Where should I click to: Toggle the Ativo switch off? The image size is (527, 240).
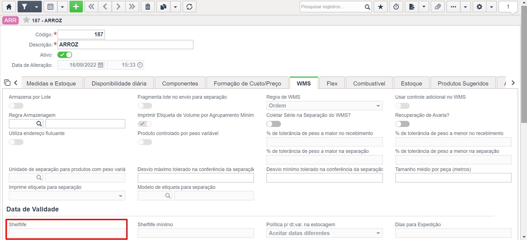tap(65, 55)
